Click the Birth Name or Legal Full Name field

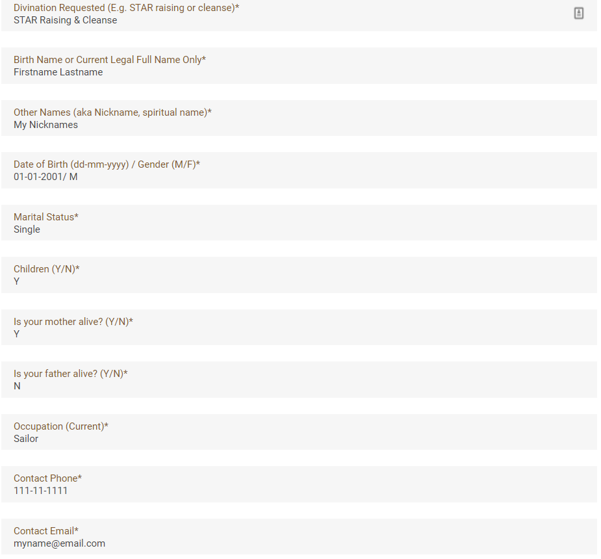(299, 66)
